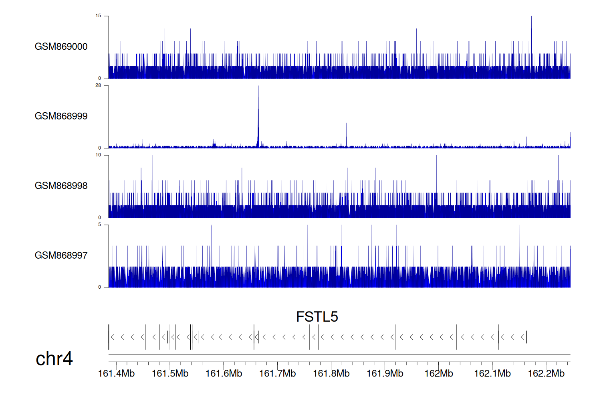601x393 pixels.
Task: Click the 161.6Mb position label
Action: click(x=224, y=373)
